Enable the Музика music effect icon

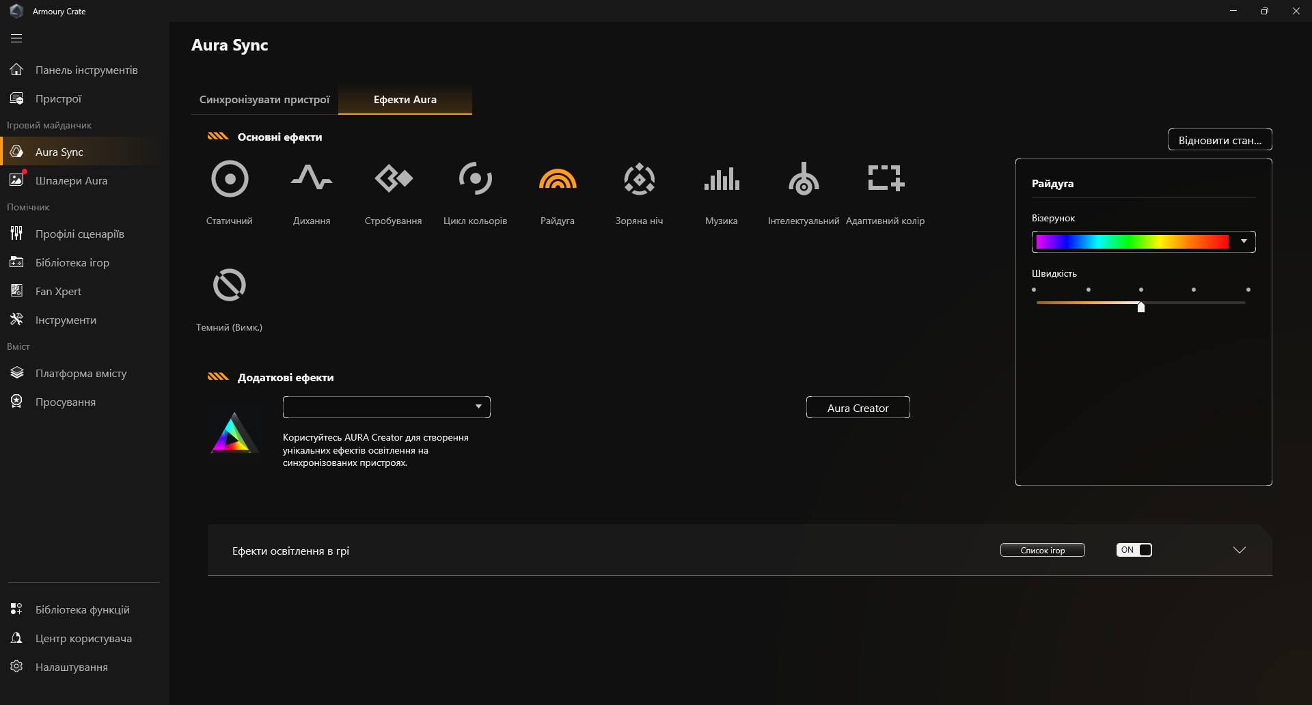tap(722, 179)
